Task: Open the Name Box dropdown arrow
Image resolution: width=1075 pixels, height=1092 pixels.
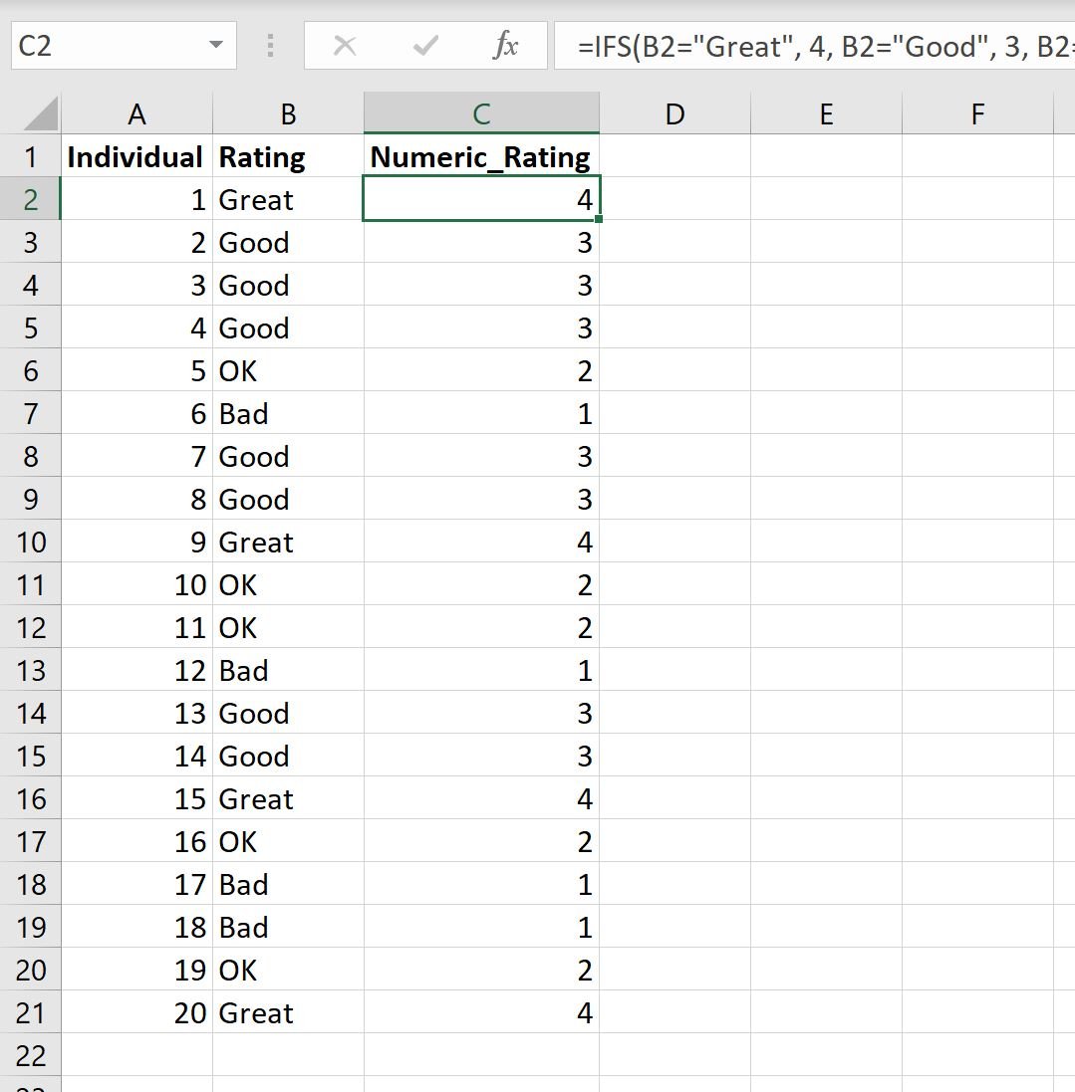Action: tap(216, 45)
